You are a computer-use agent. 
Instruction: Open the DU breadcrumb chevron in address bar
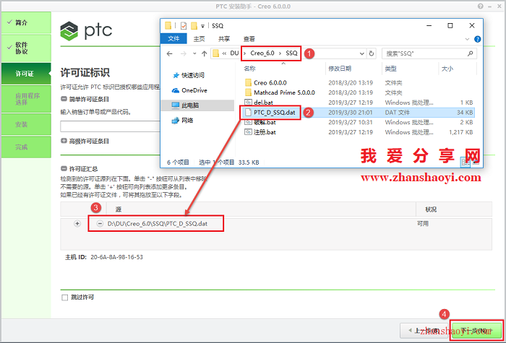pyautogui.click(x=244, y=53)
